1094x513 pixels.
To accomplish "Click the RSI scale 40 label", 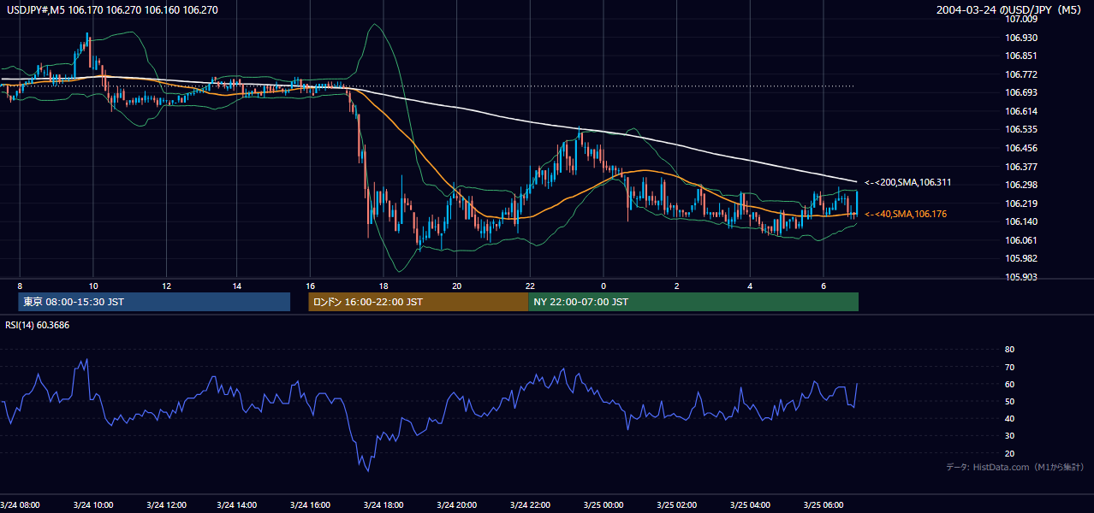I will coord(1010,418).
